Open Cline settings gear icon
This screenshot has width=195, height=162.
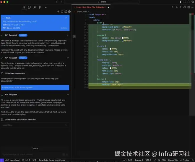(69, 11)
